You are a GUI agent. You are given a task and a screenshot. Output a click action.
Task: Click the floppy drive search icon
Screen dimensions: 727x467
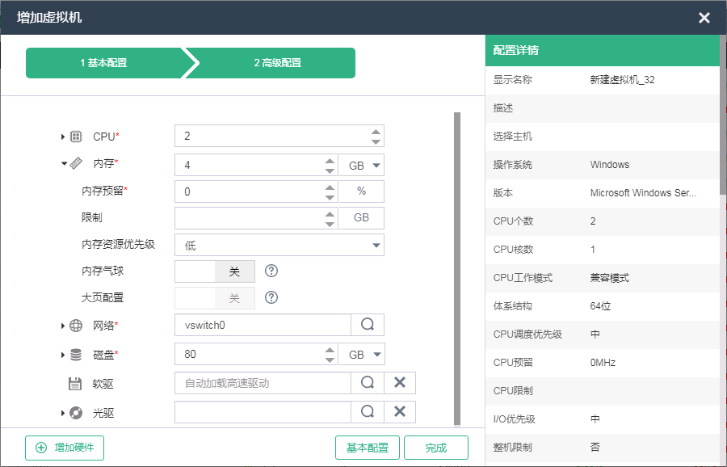click(368, 383)
